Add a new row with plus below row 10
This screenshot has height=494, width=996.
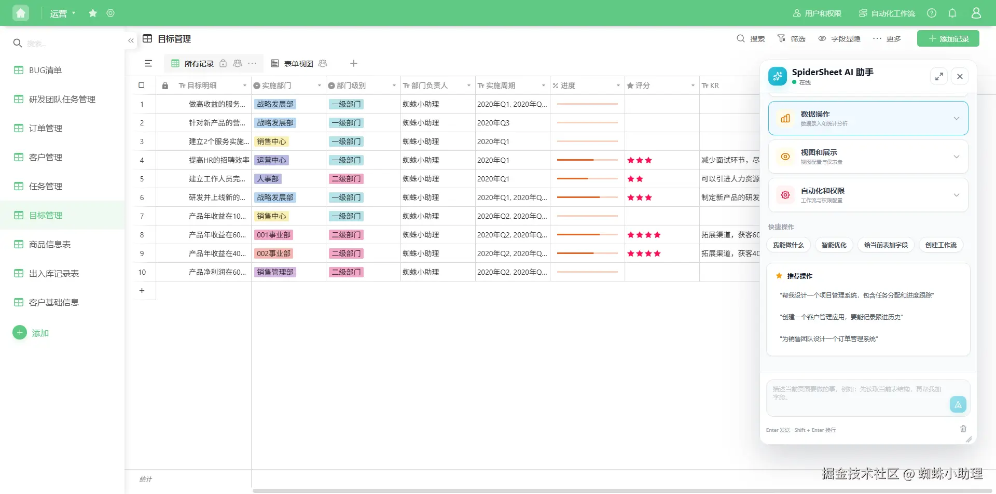click(142, 291)
